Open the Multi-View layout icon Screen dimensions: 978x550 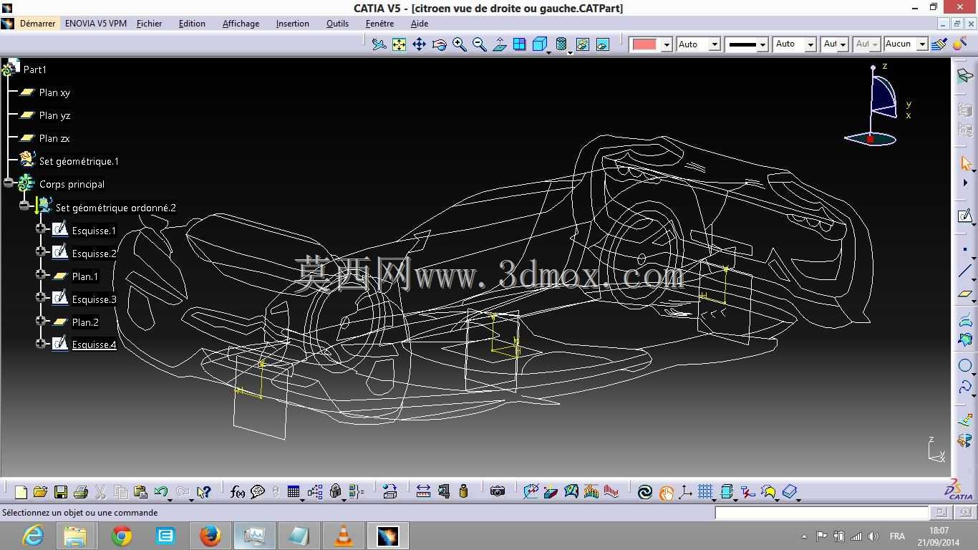point(520,44)
